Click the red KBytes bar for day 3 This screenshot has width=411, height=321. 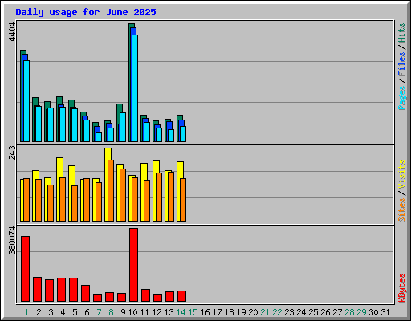pyautogui.click(x=49, y=291)
